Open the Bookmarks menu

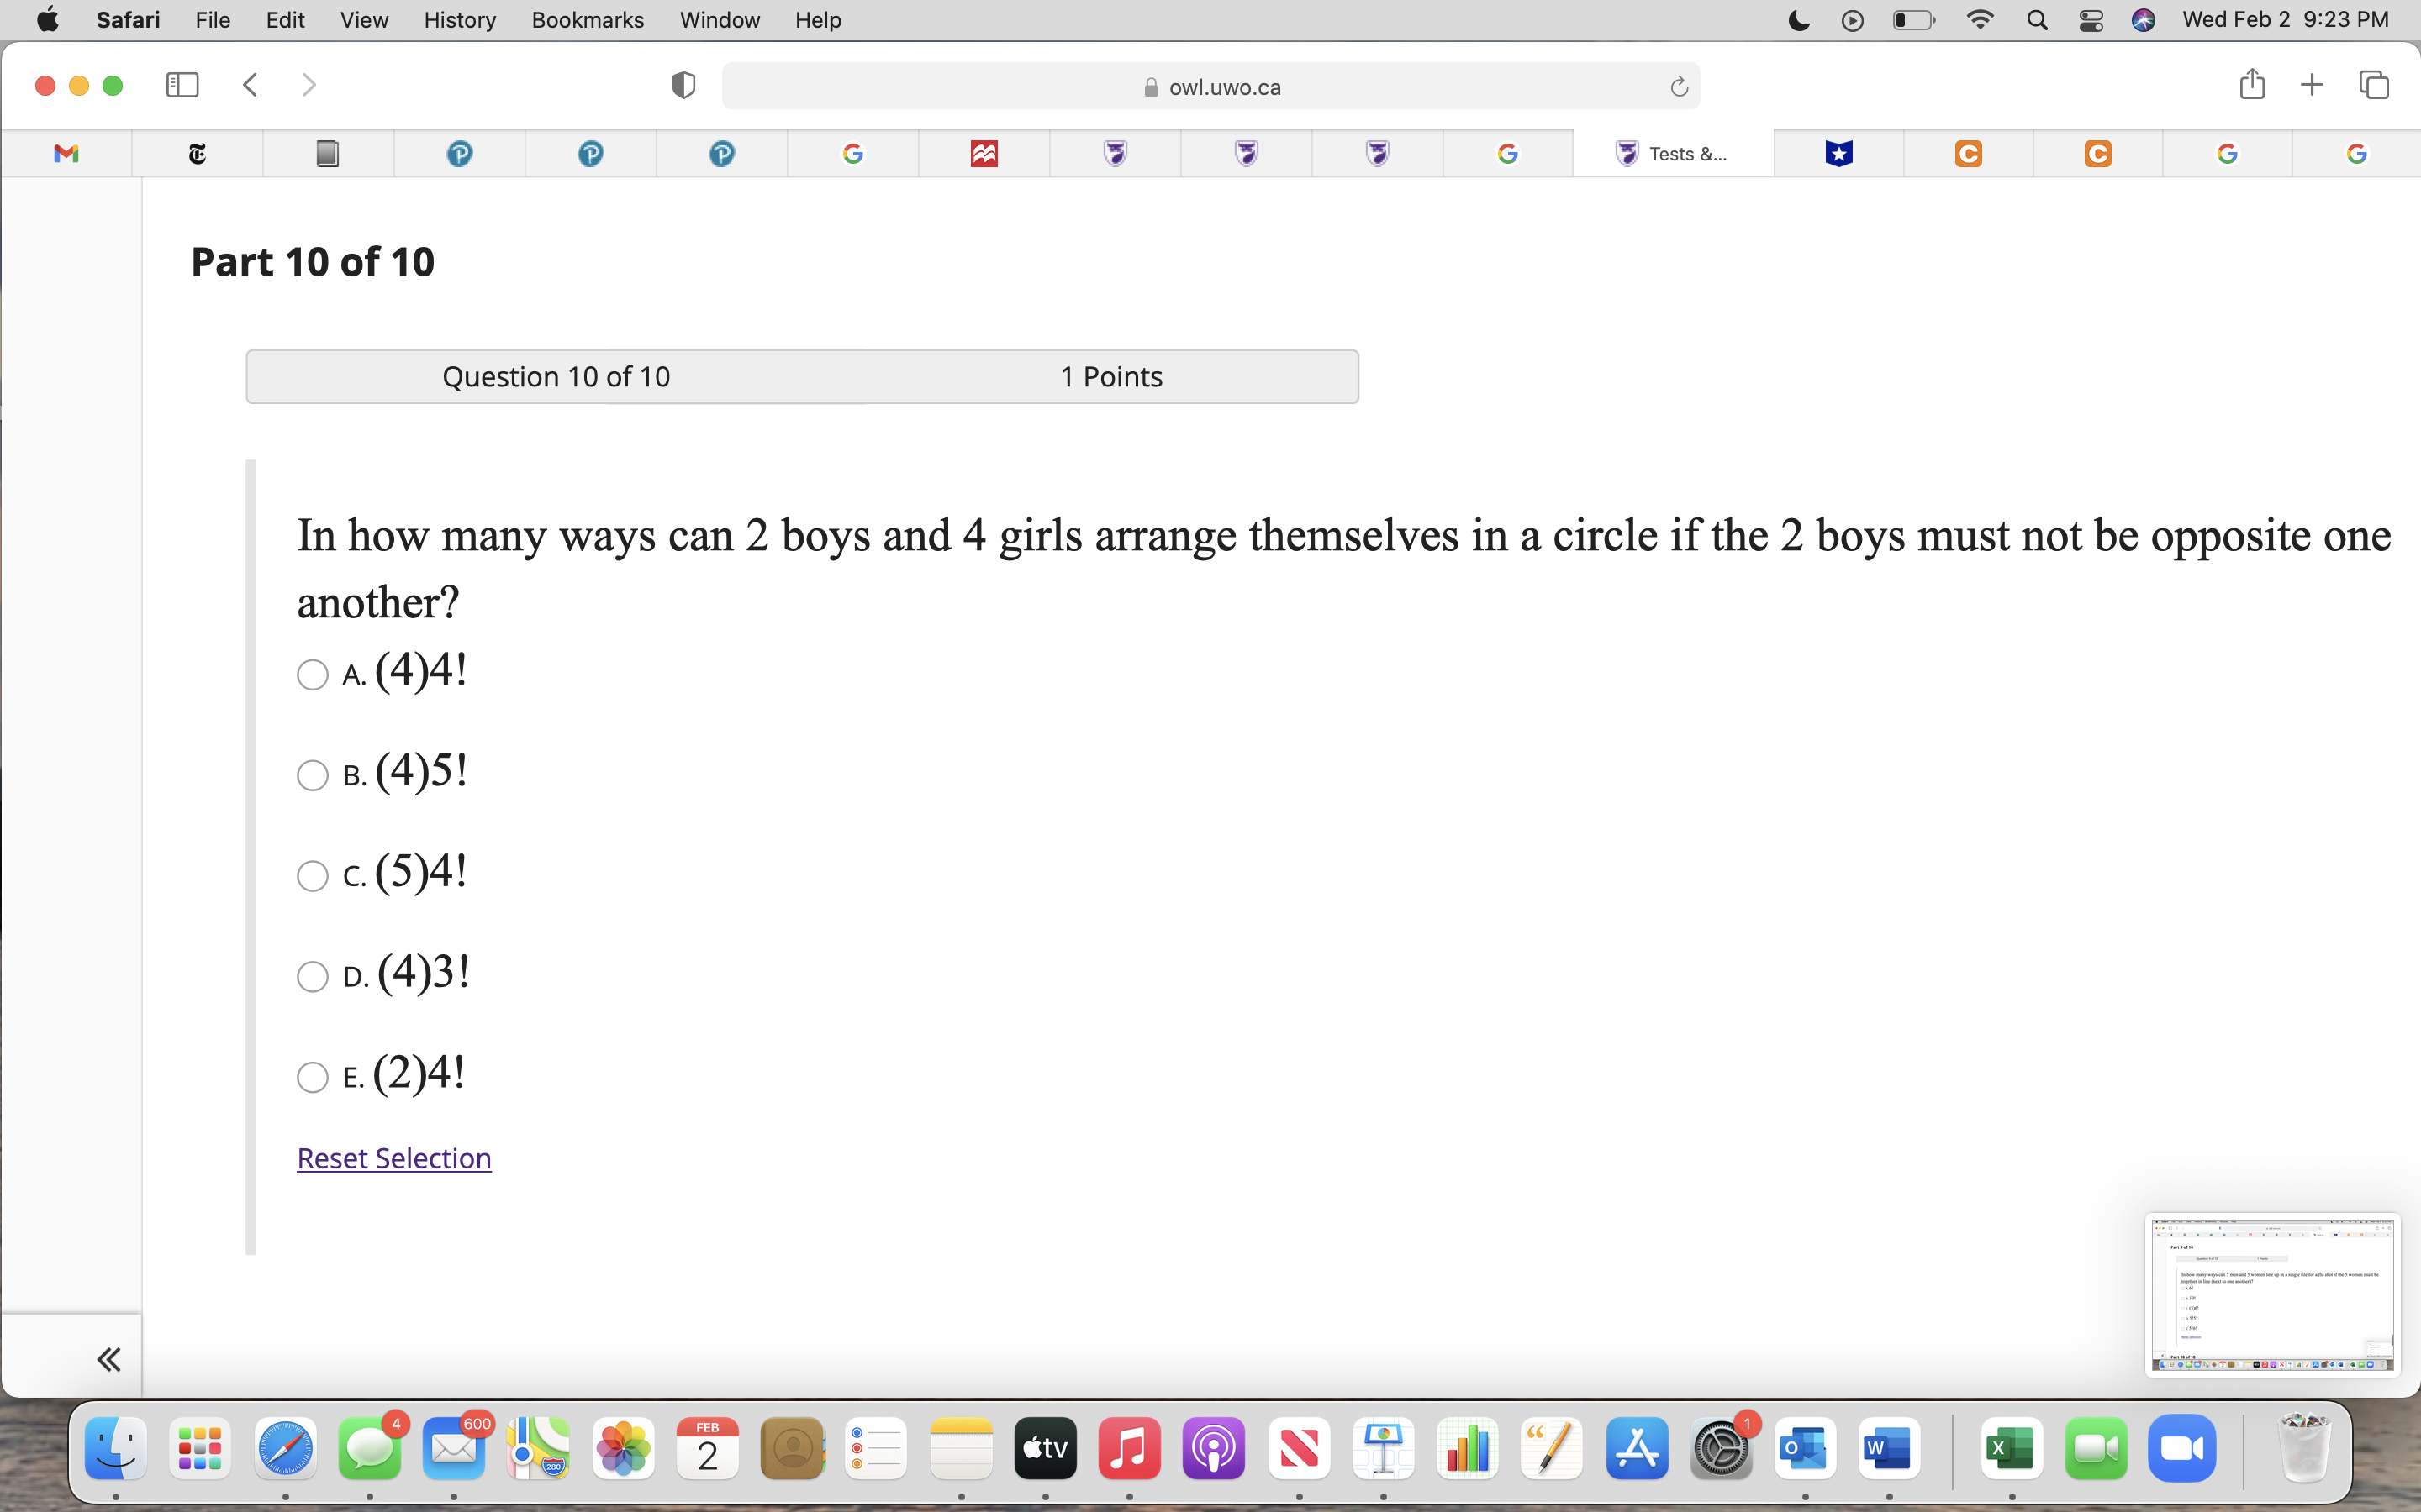pyautogui.click(x=588, y=20)
